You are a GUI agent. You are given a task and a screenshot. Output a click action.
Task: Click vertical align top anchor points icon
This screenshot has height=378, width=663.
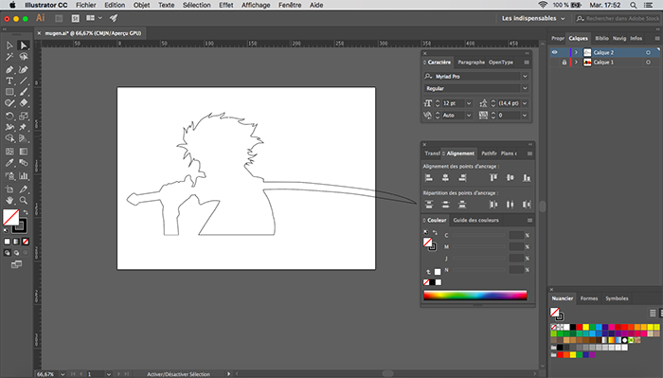(x=493, y=178)
